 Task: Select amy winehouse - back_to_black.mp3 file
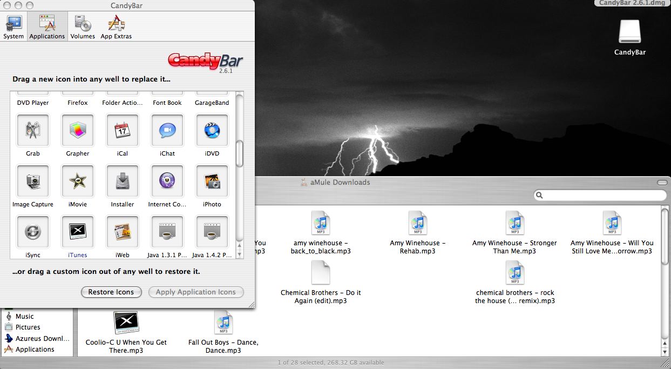coord(321,233)
